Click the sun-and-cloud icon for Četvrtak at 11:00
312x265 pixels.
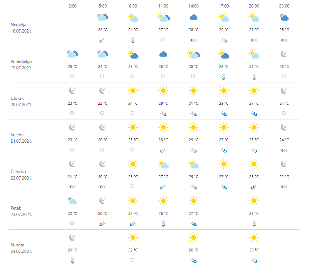pos(163,164)
